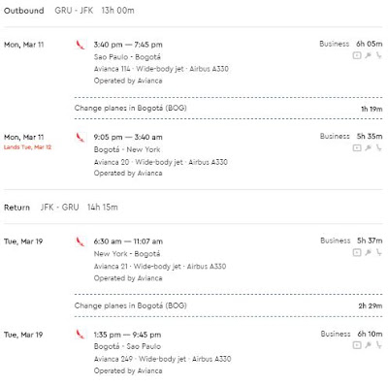Click Avianca logo for Bogotá - Sao Paulo flight
The height and width of the screenshot is (385, 388).
(81, 335)
